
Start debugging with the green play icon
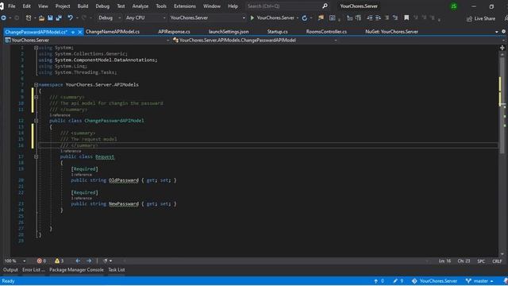click(x=252, y=17)
